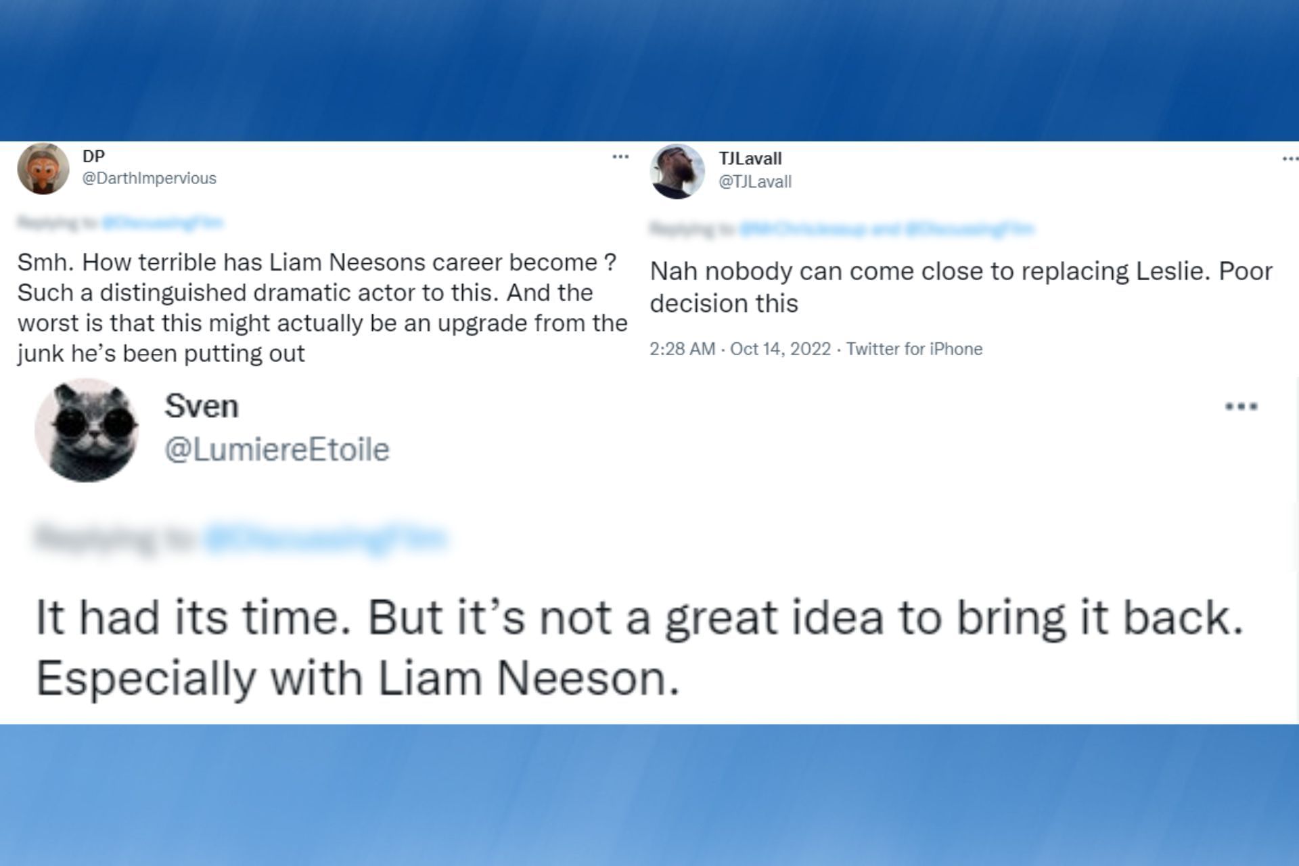This screenshot has width=1299, height=866.
Task: Click the blurred mention under Sven's name
Action: coord(325,538)
